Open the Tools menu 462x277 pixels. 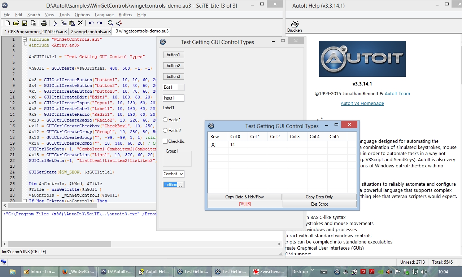tap(64, 15)
